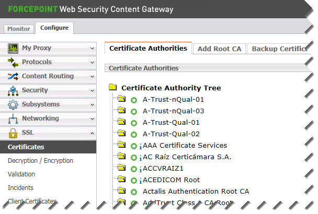
Task: Click the Subsystems gear icon
Action: (13, 105)
